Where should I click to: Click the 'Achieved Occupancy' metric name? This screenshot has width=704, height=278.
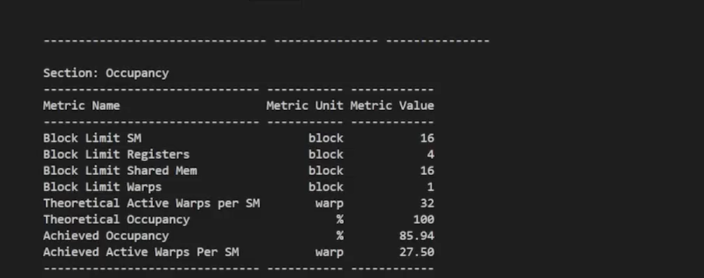click(x=106, y=236)
